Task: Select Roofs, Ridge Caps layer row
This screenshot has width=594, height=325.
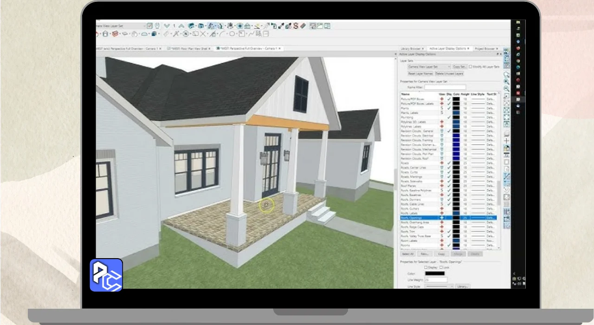Action: [x=448, y=227]
